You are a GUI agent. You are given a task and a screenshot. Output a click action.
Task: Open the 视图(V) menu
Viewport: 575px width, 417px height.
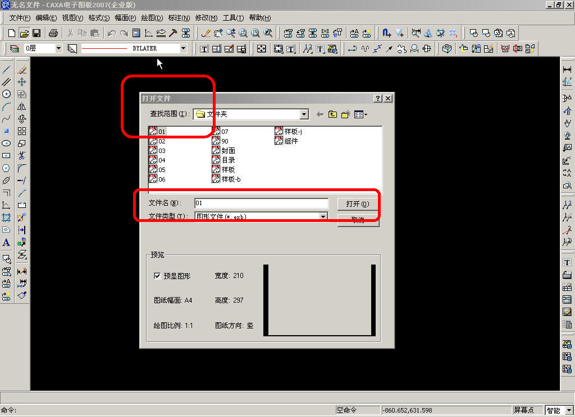[72, 18]
